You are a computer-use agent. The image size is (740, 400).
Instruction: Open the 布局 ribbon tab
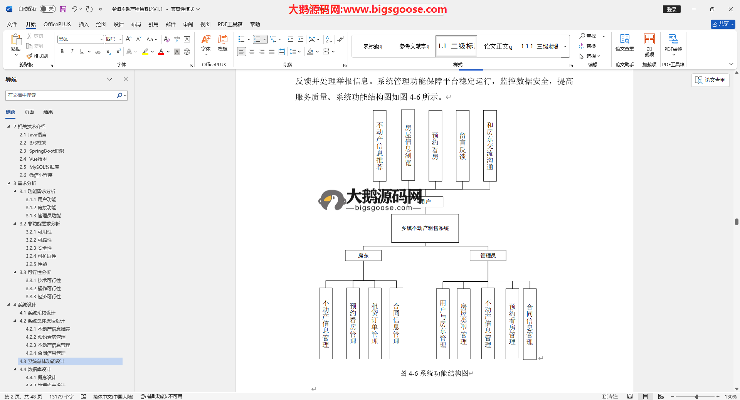[136, 24]
